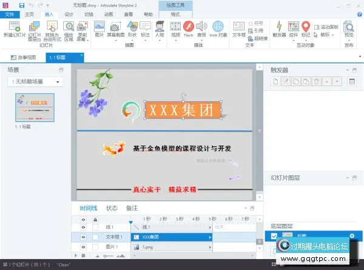Screen dimensions: 364x270
Task: Create new trigger in 触发器 panel
Action: pyautogui.click(x=275, y=81)
